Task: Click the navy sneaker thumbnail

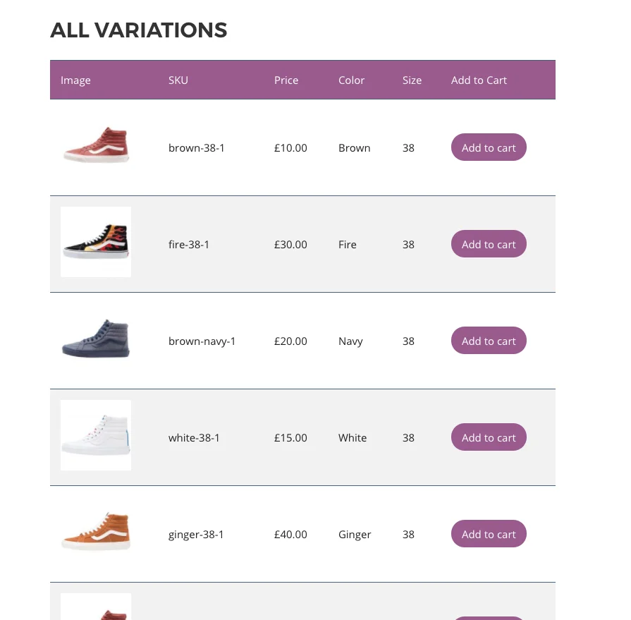Action: coord(95,339)
